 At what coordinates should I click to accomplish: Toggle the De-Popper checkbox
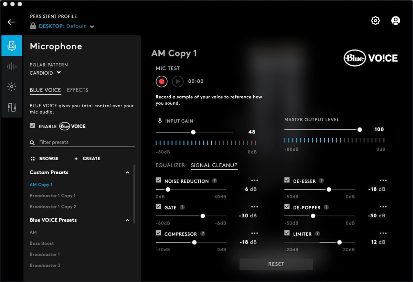coord(287,207)
